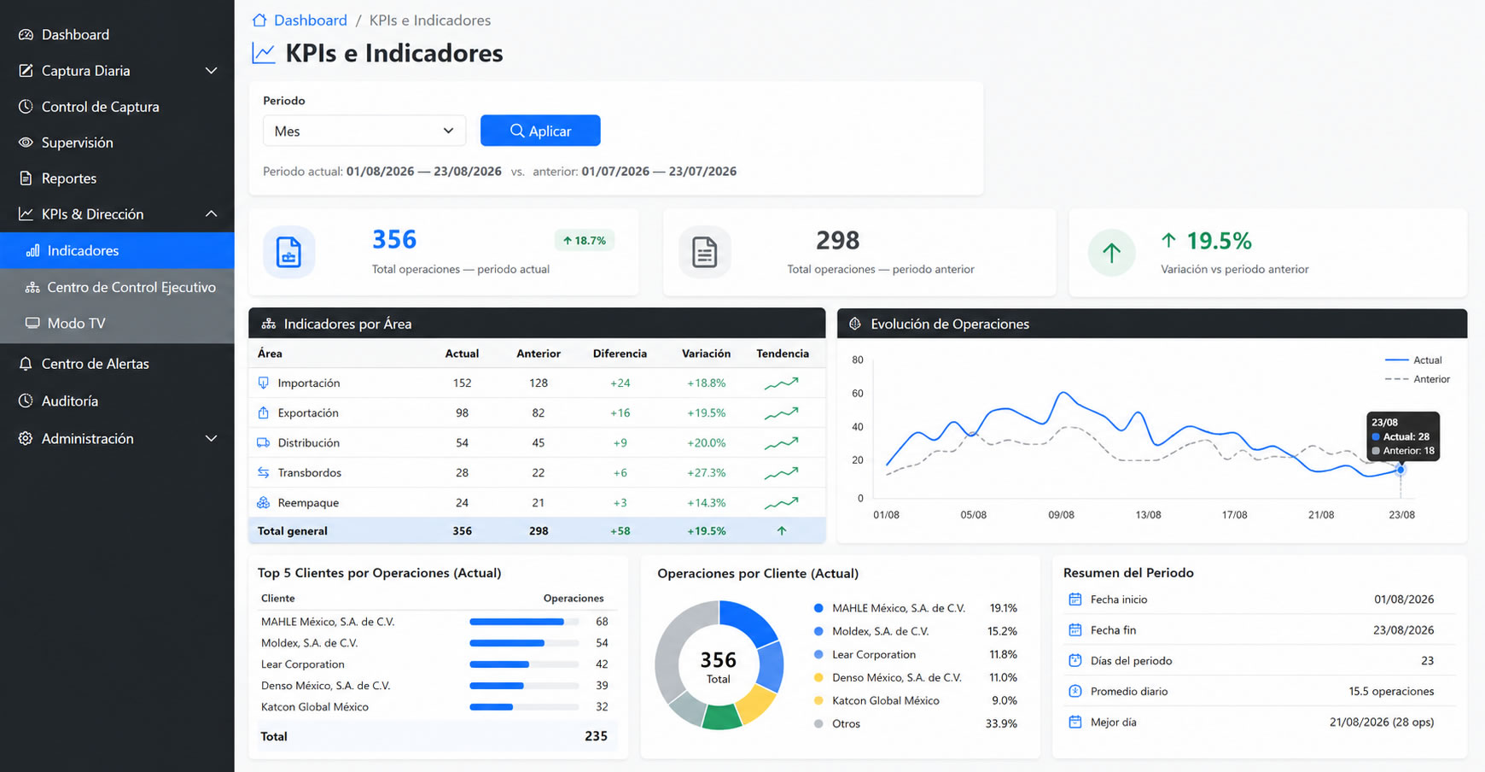Follow the Dashboard breadcrumb link

point(310,20)
